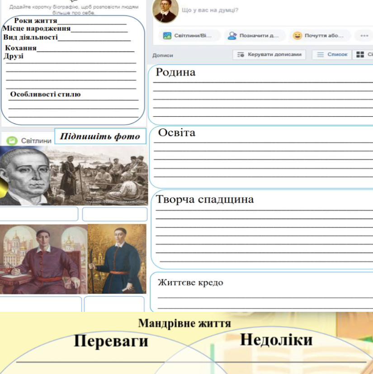Image resolution: width=373 pixels, height=374 pixels.
Task: Click the Родина heading
Action: 175,72
